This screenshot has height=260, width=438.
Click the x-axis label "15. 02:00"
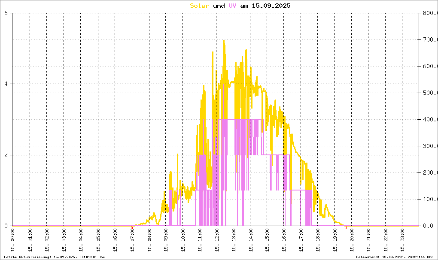pyautogui.click(x=47, y=240)
